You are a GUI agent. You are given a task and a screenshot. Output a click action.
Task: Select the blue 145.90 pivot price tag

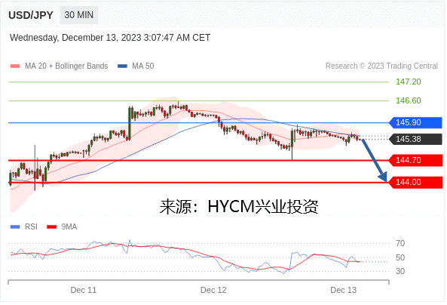(x=415, y=122)
